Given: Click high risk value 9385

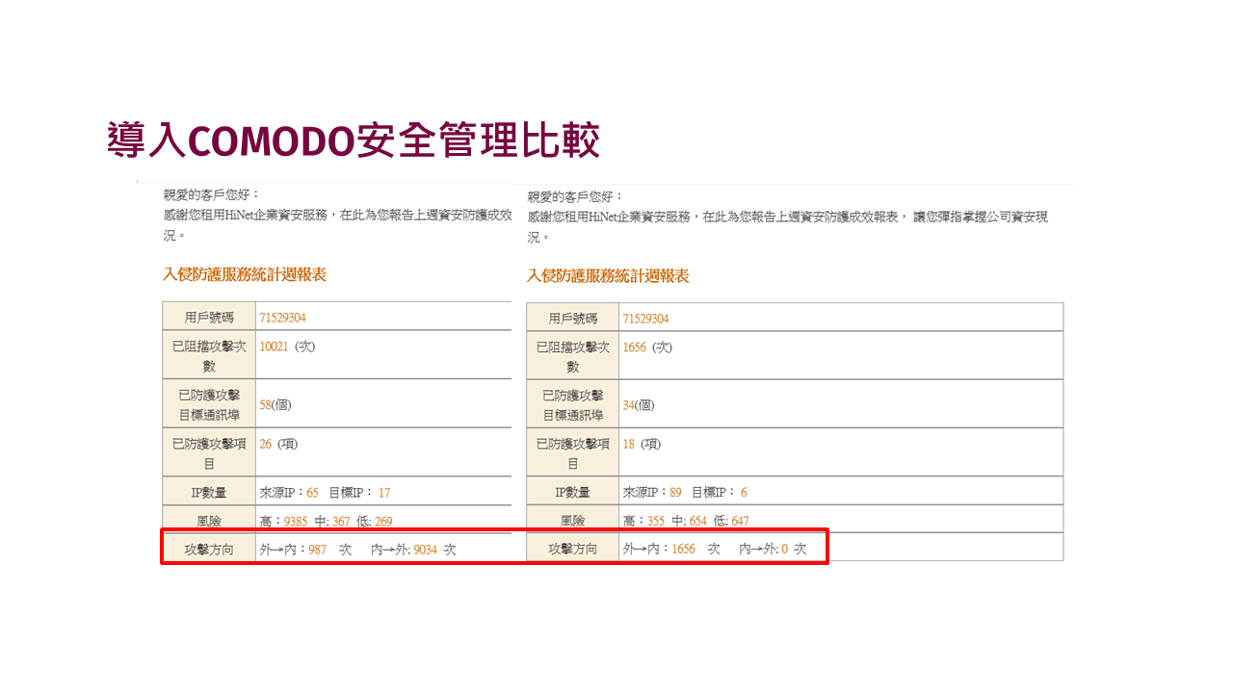Looking at the screenshot, I should pos(295,522).
